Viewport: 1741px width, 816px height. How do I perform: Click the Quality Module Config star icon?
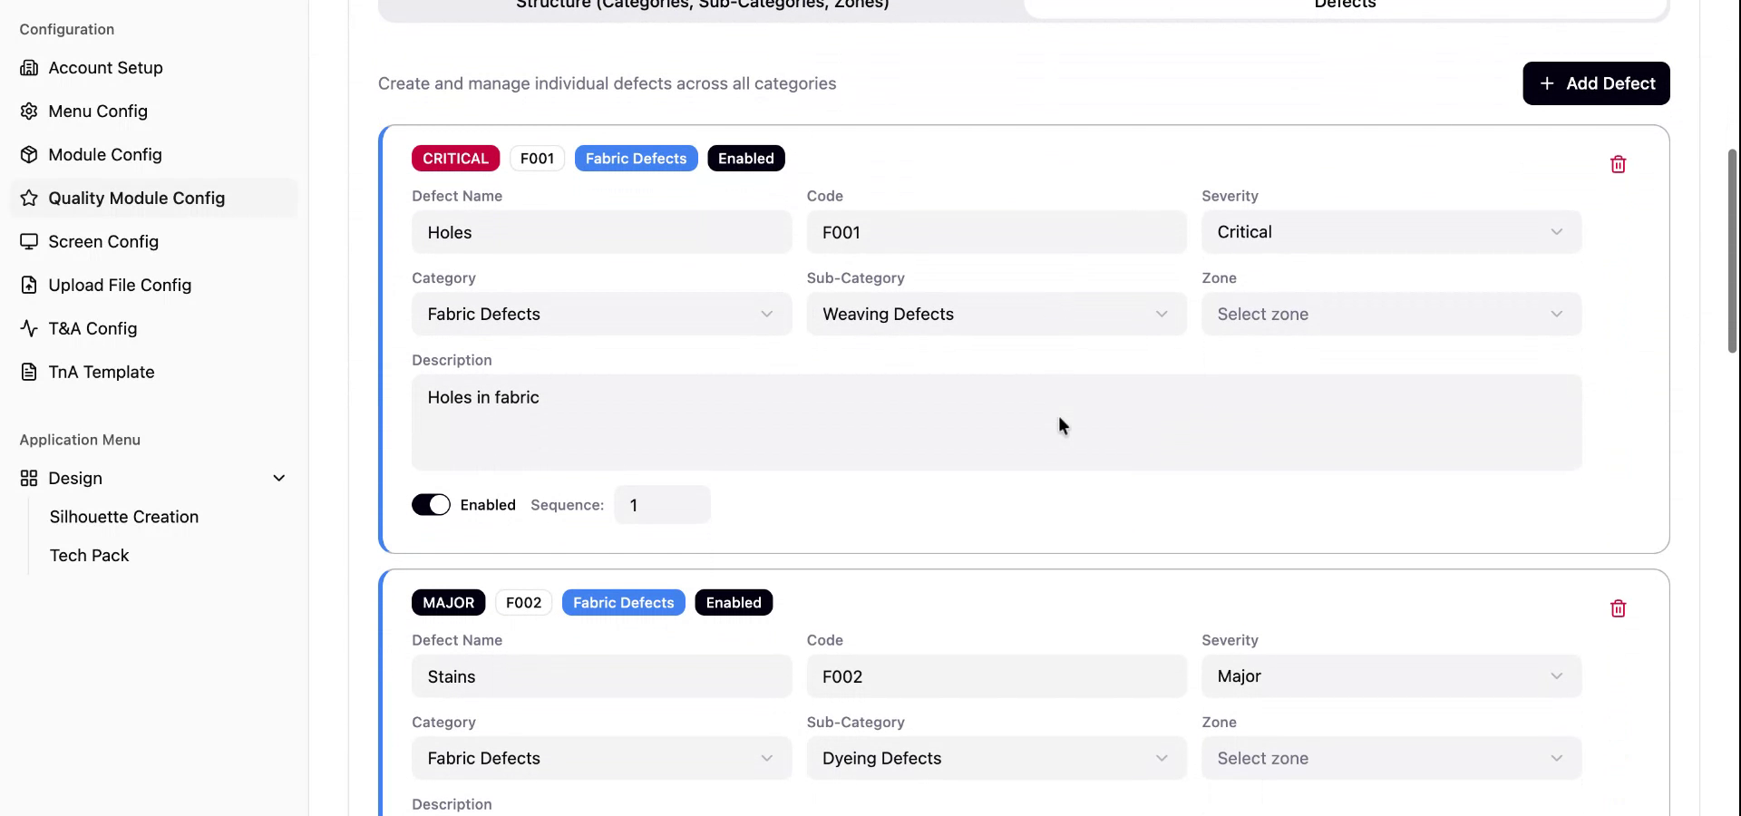(28, 198)
